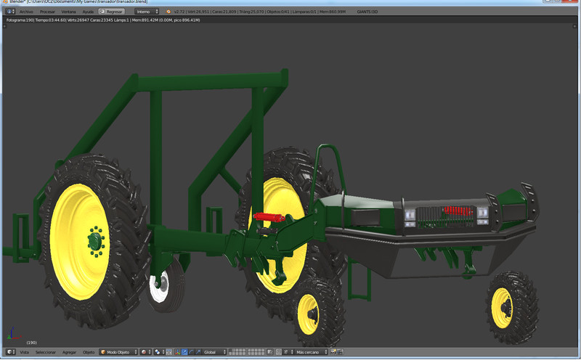Toggle the snap magnet icon
581x363 pixels.
280,352
